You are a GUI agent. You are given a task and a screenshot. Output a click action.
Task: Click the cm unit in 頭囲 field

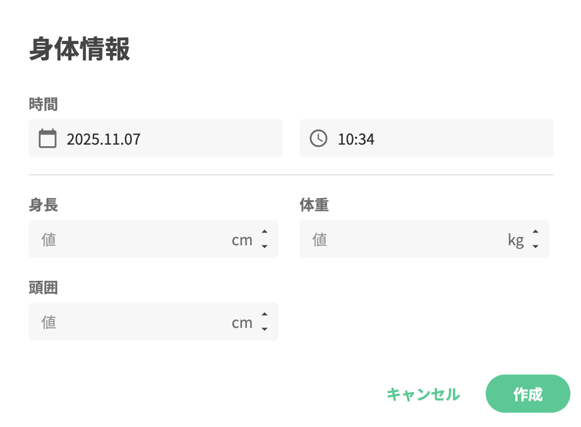tap(242, 323)
